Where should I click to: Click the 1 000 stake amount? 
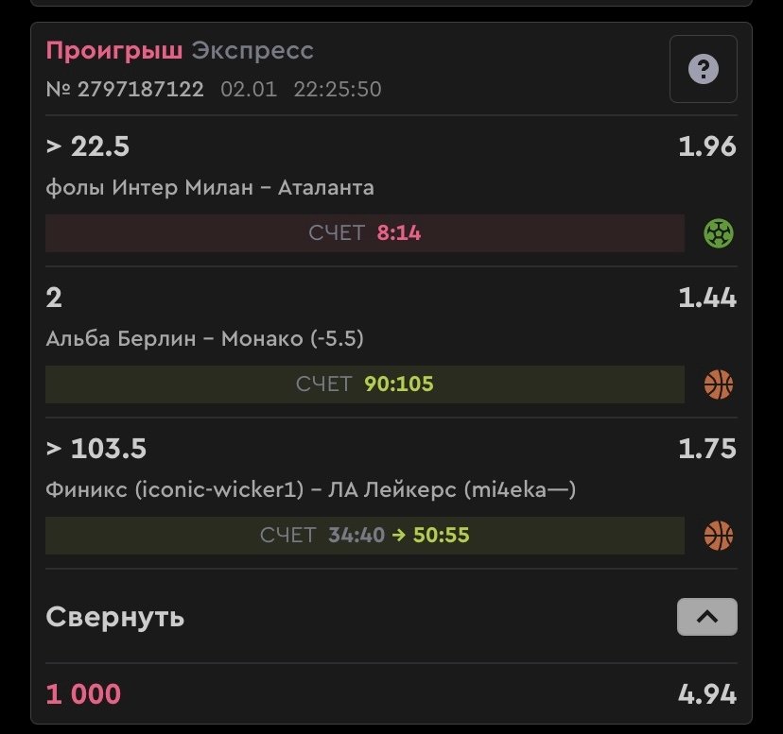83,695
